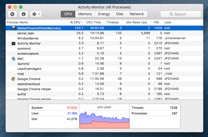This screenshot has height=137, width=208.
Task: Open the process info inspector icon
Action: pos(24,14)
